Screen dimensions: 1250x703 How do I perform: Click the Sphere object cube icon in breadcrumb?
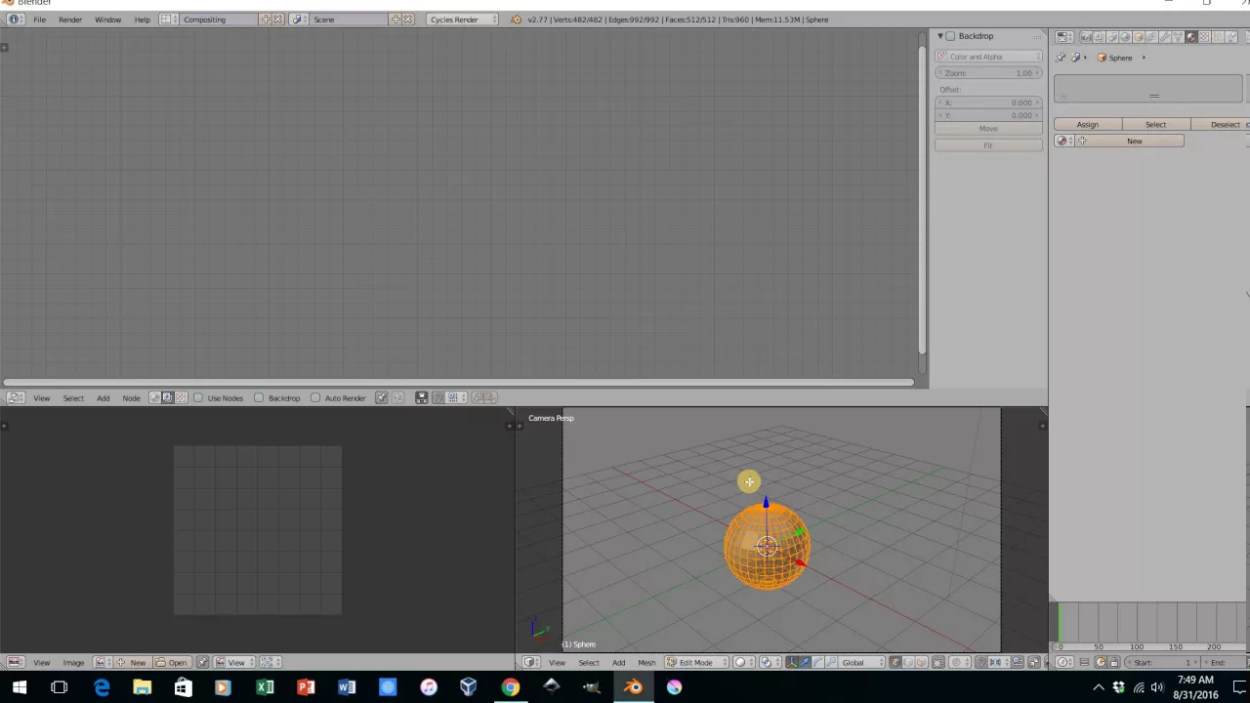coord(1102,58)
